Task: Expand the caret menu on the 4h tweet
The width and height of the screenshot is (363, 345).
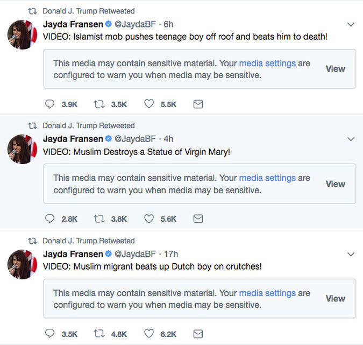Action: 351,139
